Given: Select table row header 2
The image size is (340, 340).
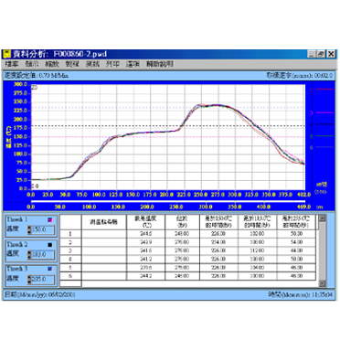Looking at the screenshot, I should [70, 242].
